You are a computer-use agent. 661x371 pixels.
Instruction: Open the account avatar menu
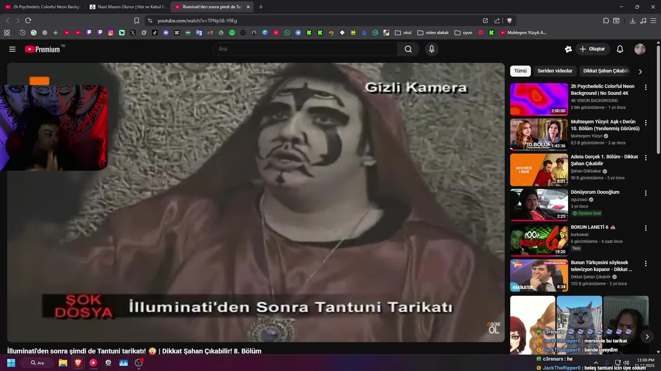tap(640, 49)
